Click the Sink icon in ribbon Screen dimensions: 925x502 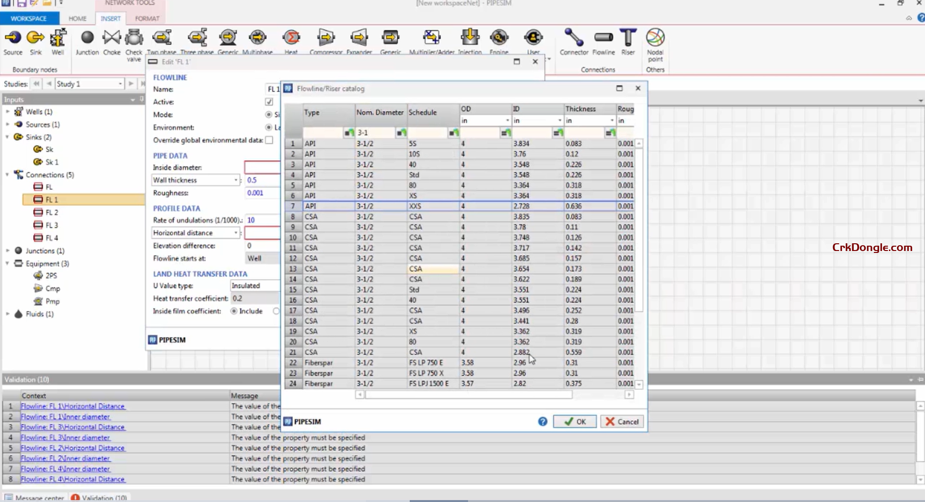point(35,38)
